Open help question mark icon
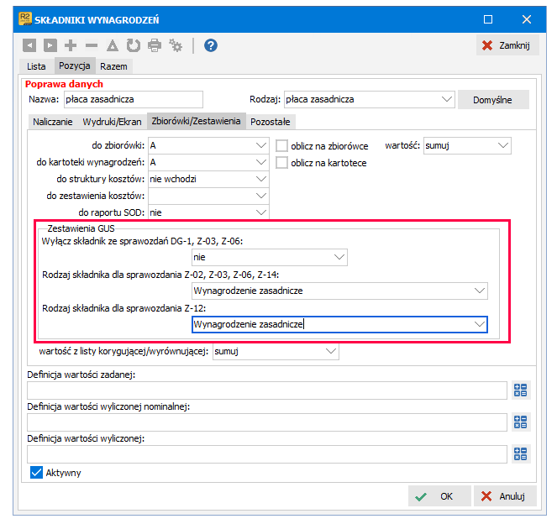 [x=211, y=45]
